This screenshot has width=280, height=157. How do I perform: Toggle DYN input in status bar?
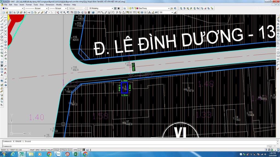(75, 150)
